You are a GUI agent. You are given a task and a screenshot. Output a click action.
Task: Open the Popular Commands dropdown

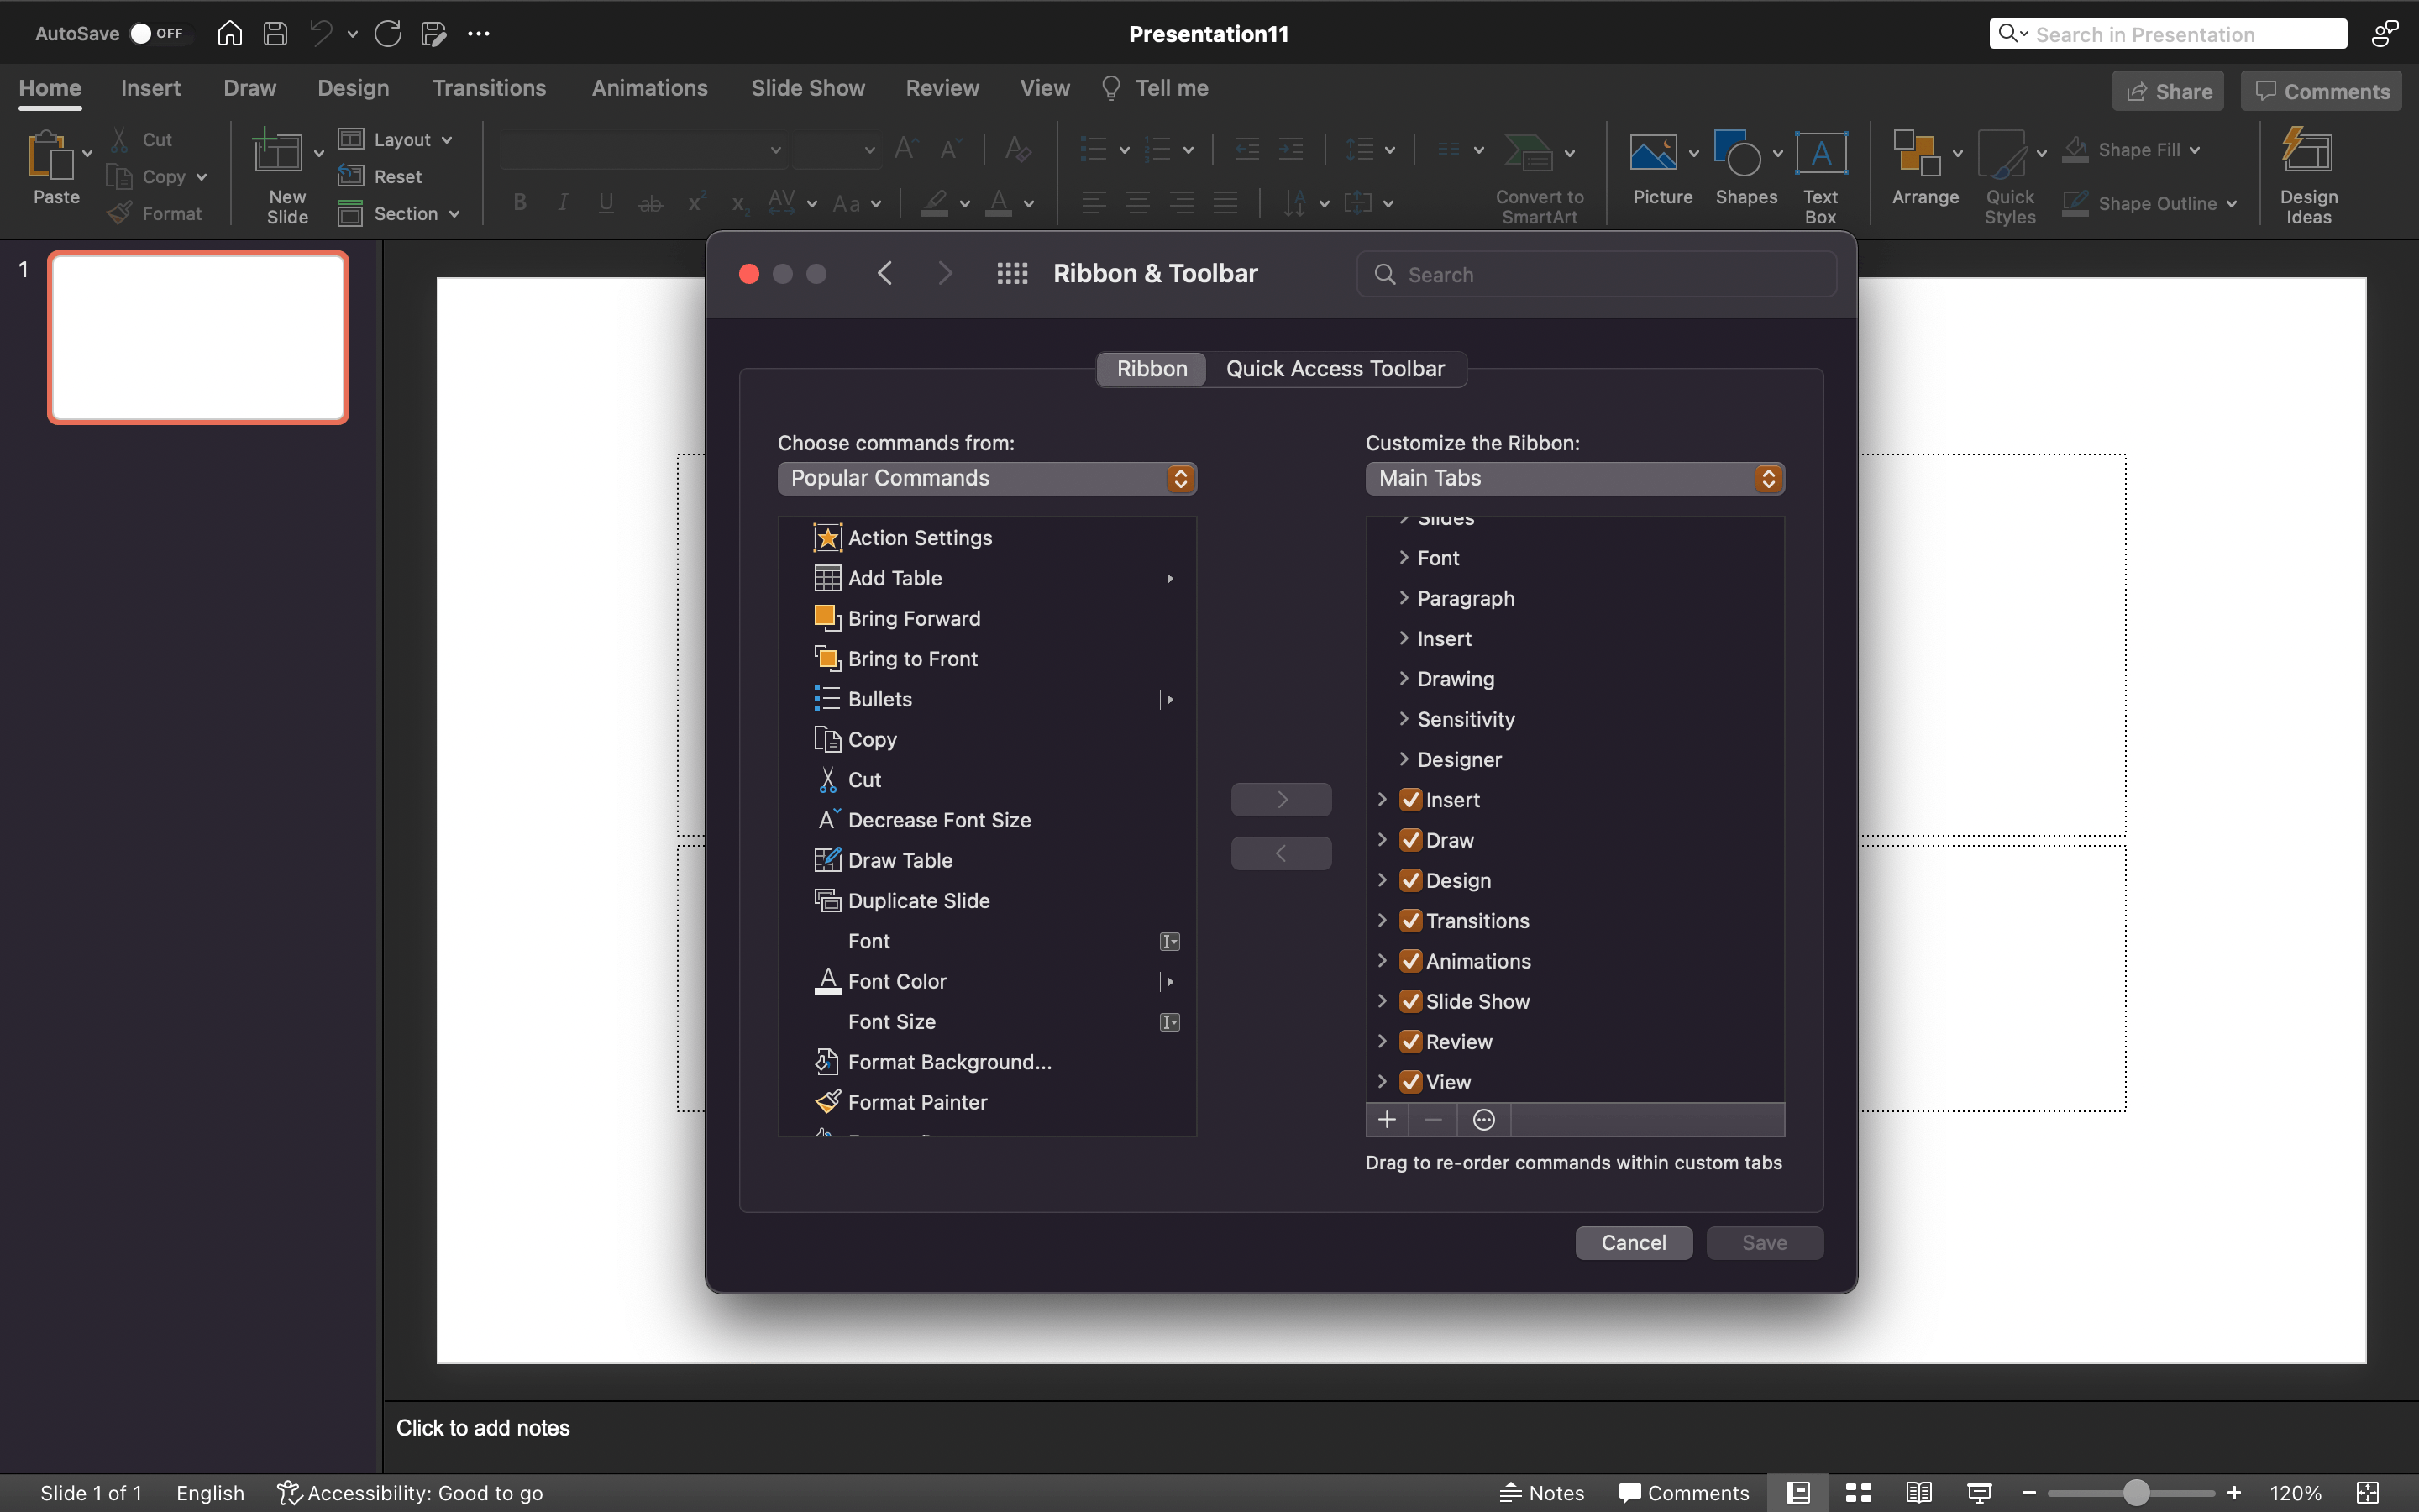tap(985, 478)
